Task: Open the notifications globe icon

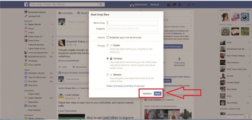Action: (180, 5)
